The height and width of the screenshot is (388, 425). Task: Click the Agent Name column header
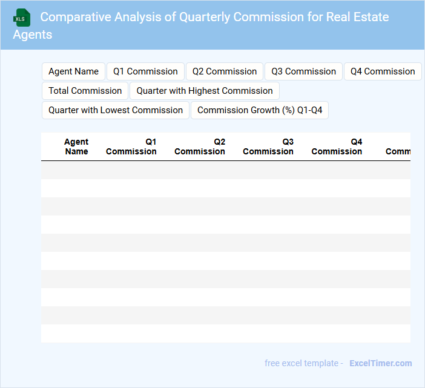click(x=76, y=146)
